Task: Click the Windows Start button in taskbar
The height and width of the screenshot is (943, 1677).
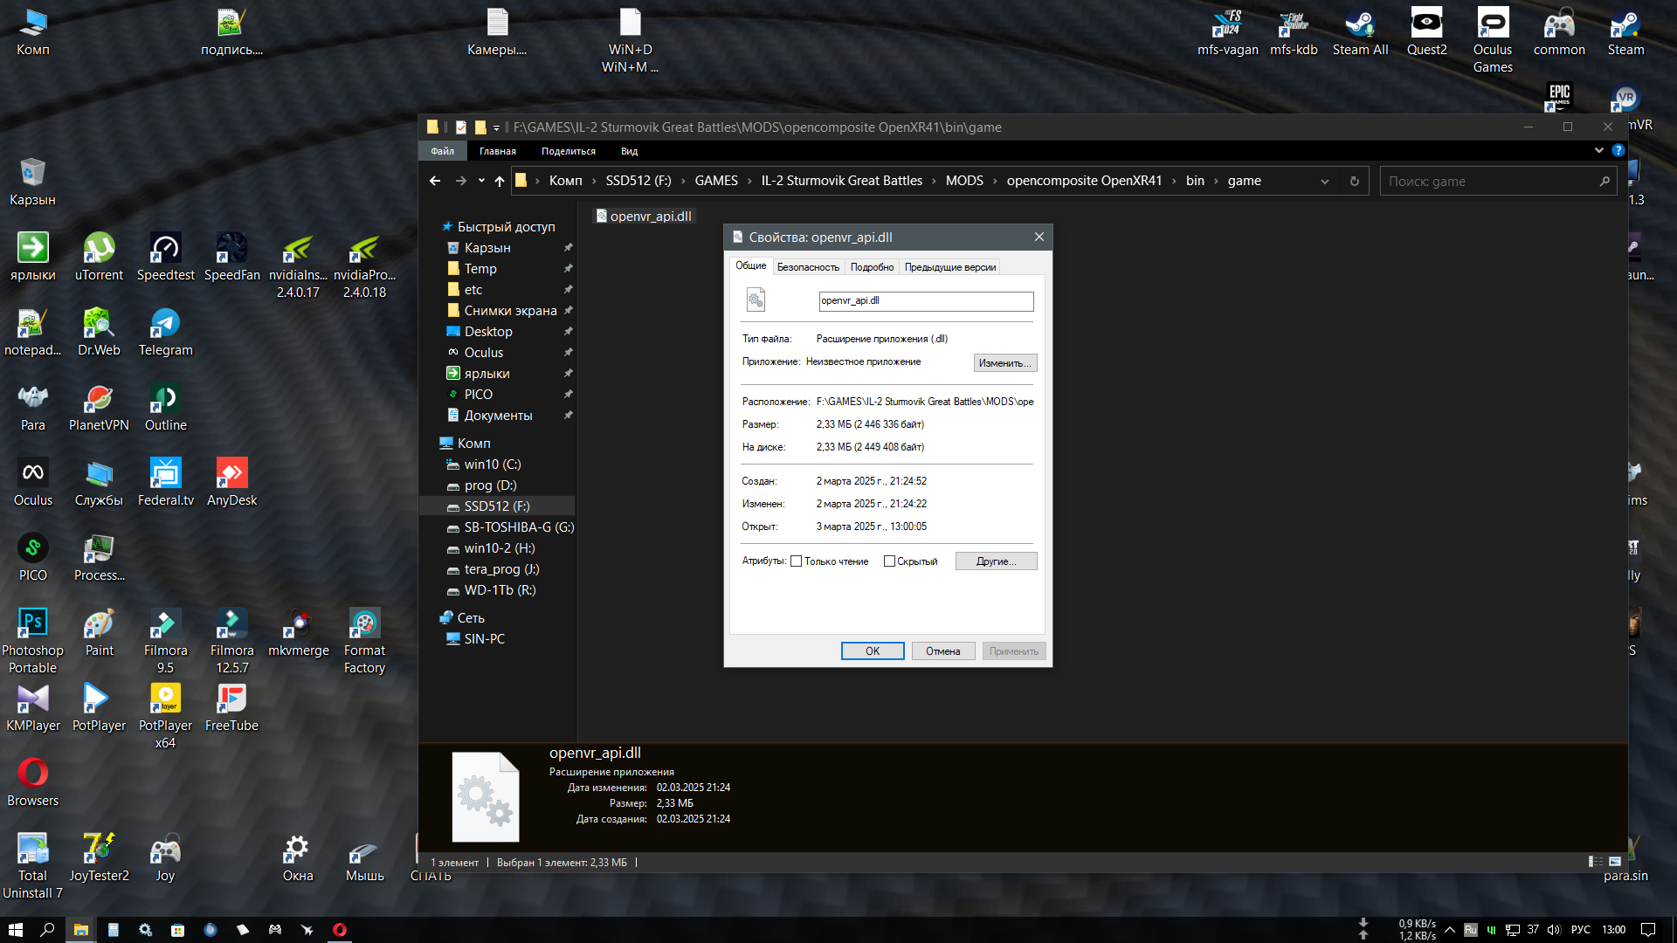Action: pos(15,929)
